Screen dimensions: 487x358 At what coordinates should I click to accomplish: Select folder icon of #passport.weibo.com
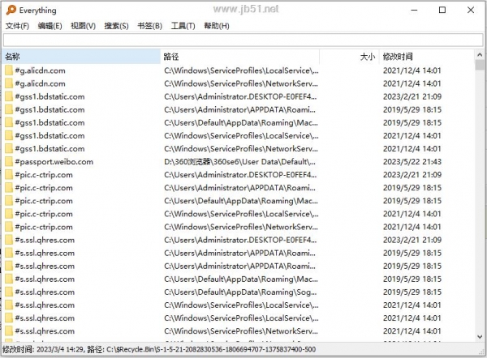(9, 162)
